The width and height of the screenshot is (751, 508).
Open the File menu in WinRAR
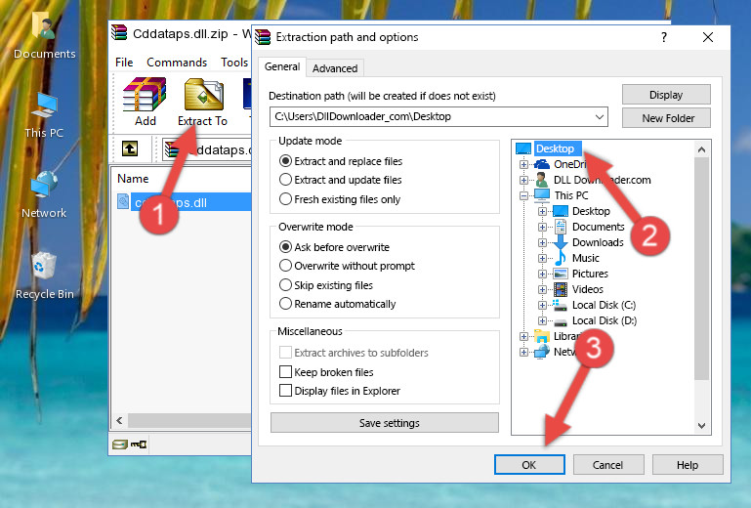click(x=124, y=63)
